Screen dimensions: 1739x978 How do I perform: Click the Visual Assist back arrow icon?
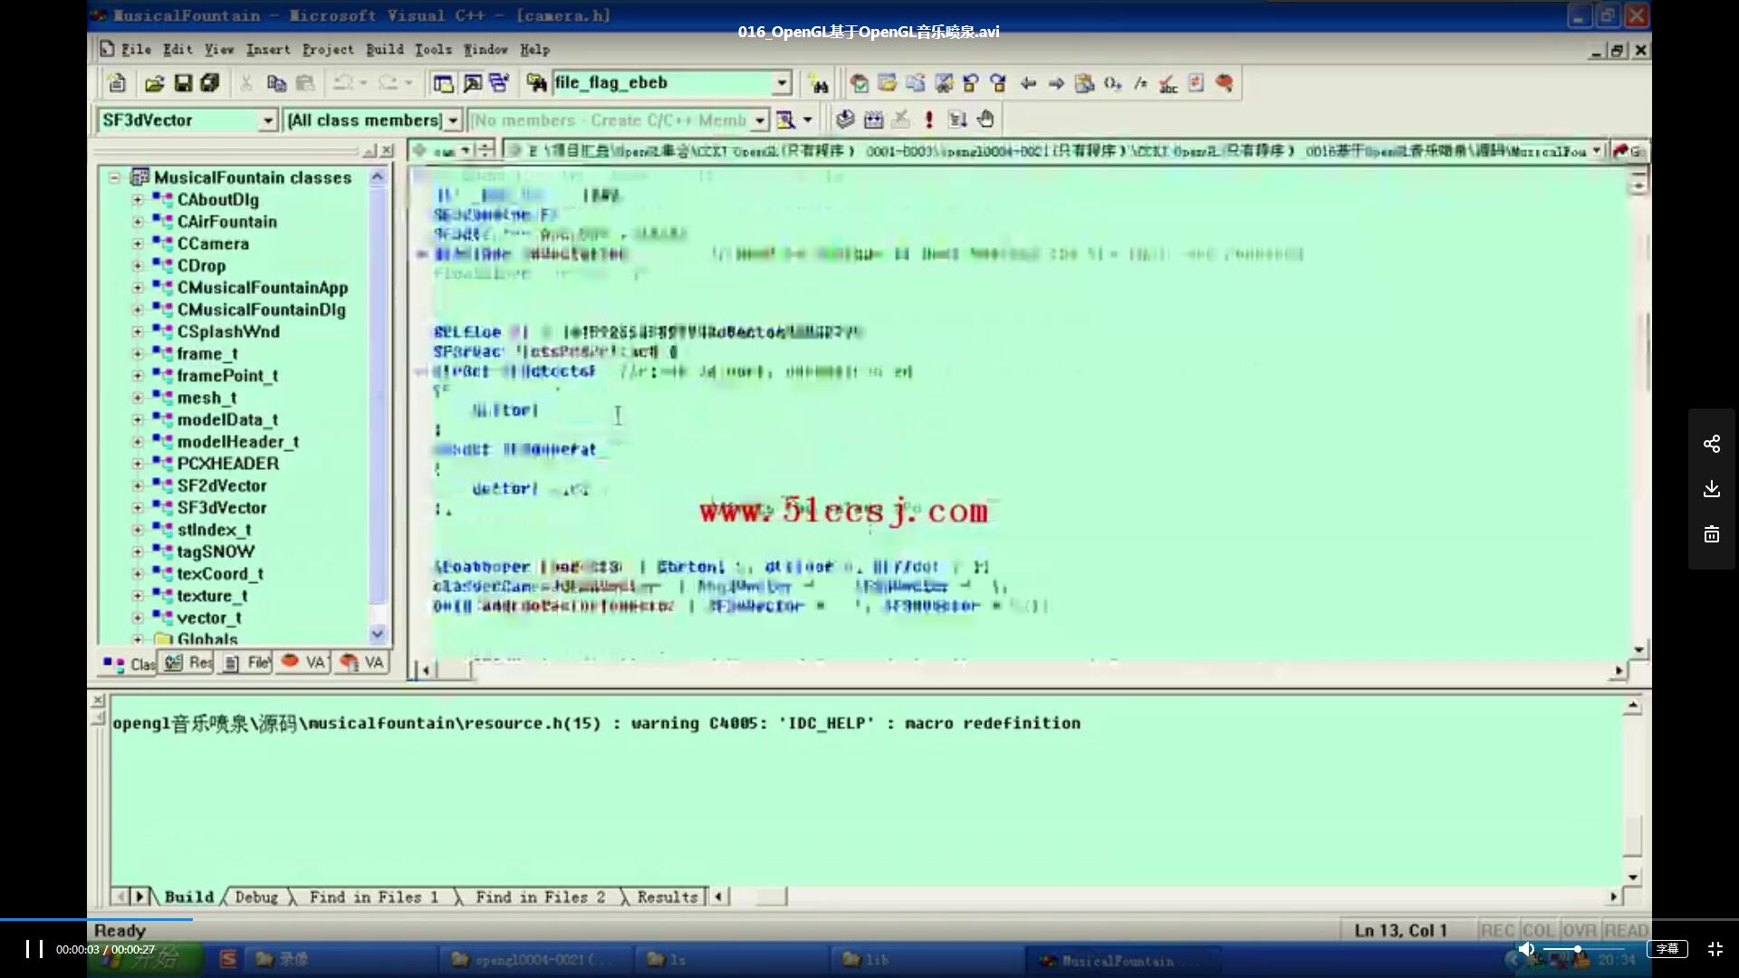pyautogui.click(x=1028, y=83)
